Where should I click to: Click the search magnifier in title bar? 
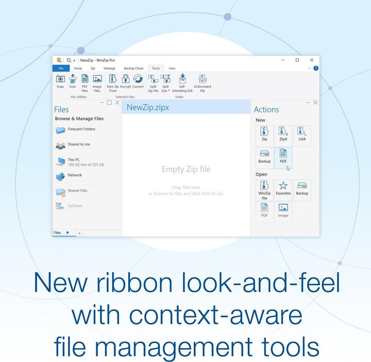tap(69, 60)
